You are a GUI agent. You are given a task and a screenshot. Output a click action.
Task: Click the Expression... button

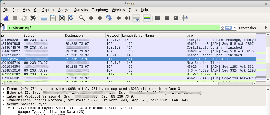[x=248, y=28]
